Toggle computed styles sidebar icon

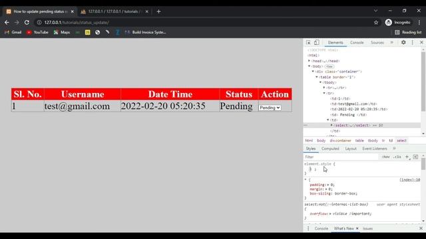pos(415,157)
